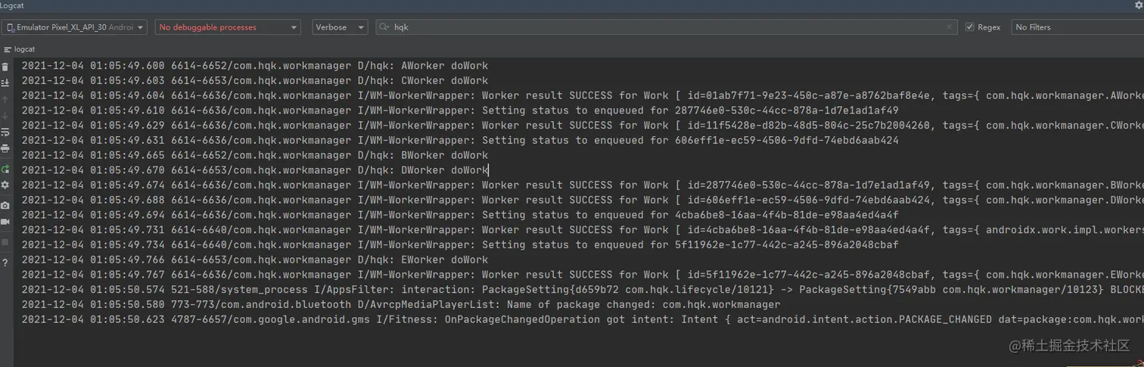Click the I/Fitness OnPackageChangedOperation log line

pos(583,319)
